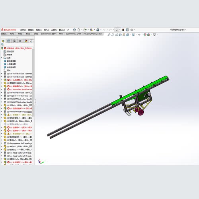Viewport: 199px width, 199px height.
Task: Expand the deep groove ball bearings node
Action: [x=2, y=143]
